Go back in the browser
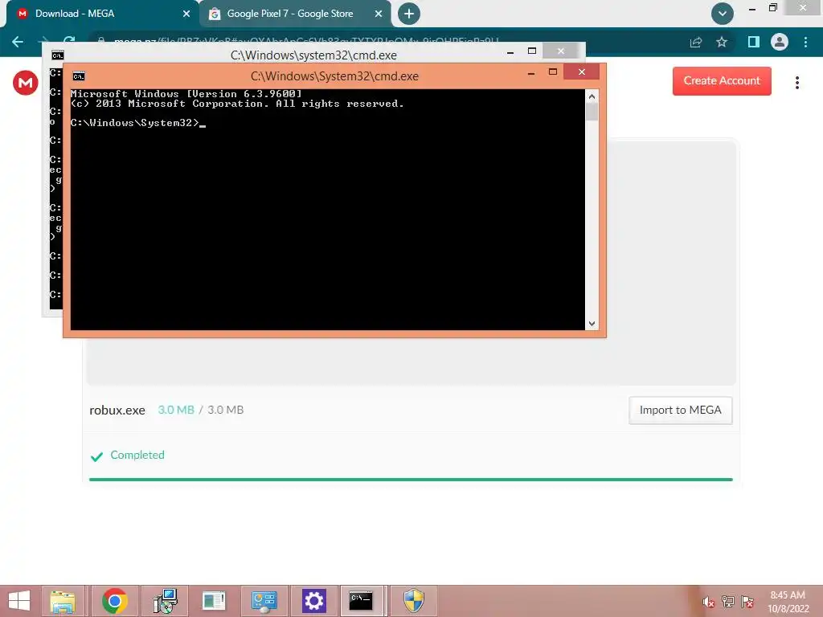823x617 pixels. click(x=18, y=42)
